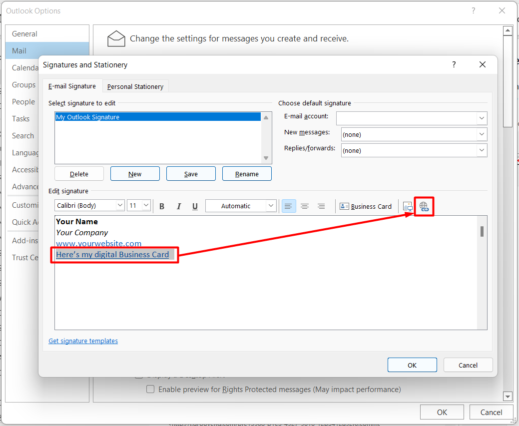Save the current signature
Screen dimensions: 519x426
(x=191, y=174)
